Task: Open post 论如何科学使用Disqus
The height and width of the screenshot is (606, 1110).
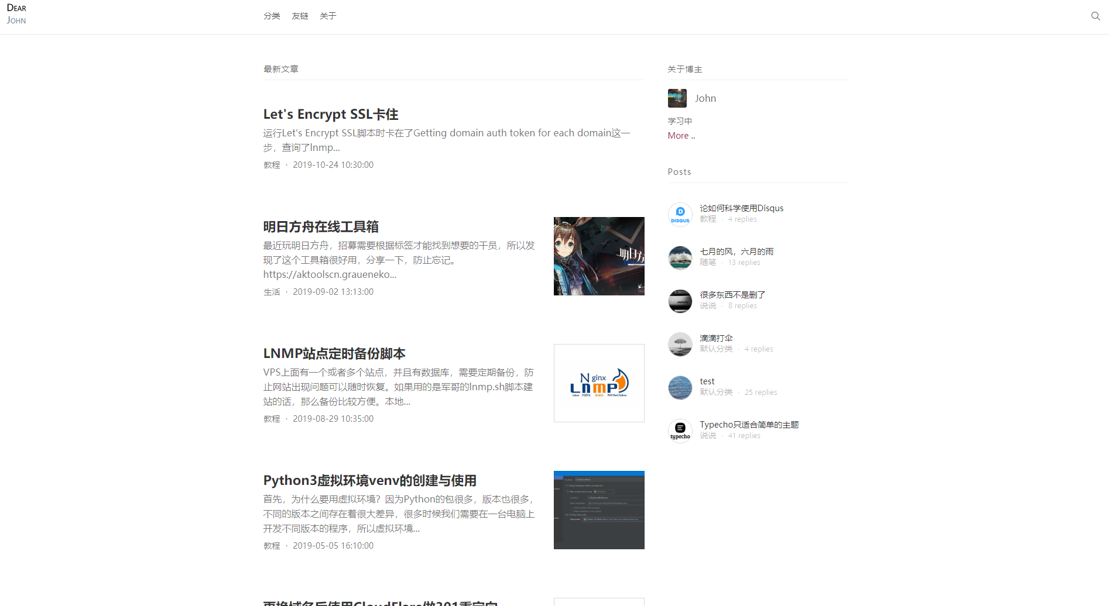Action: pos(741,208)
